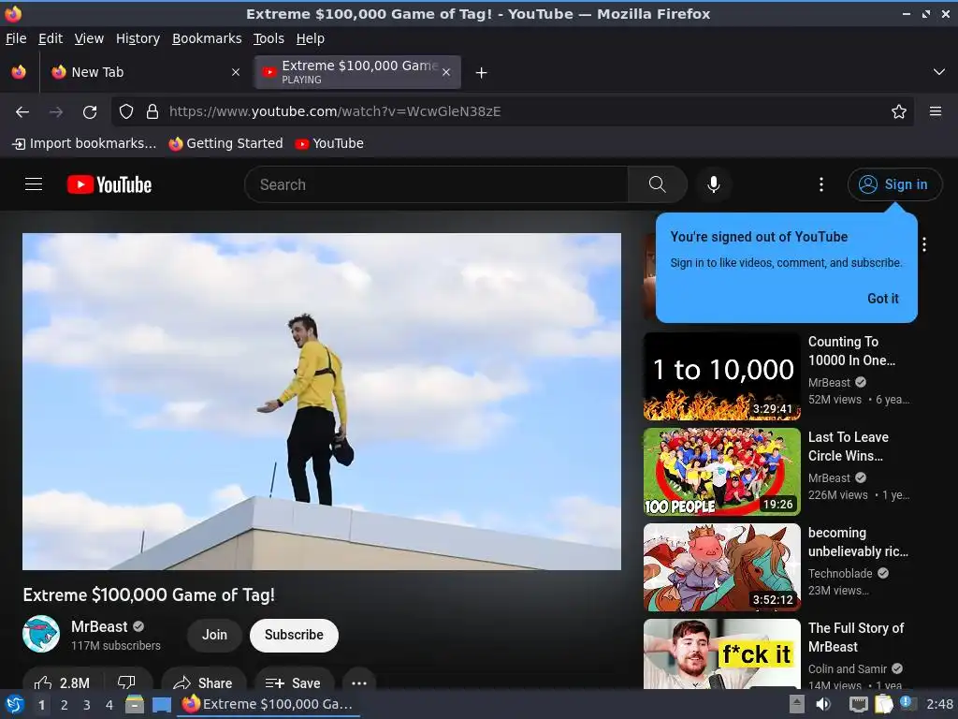Viewport: 958px width, 719px height.
Task: Open the Bookmarks menu
Action: coord(207,38)
